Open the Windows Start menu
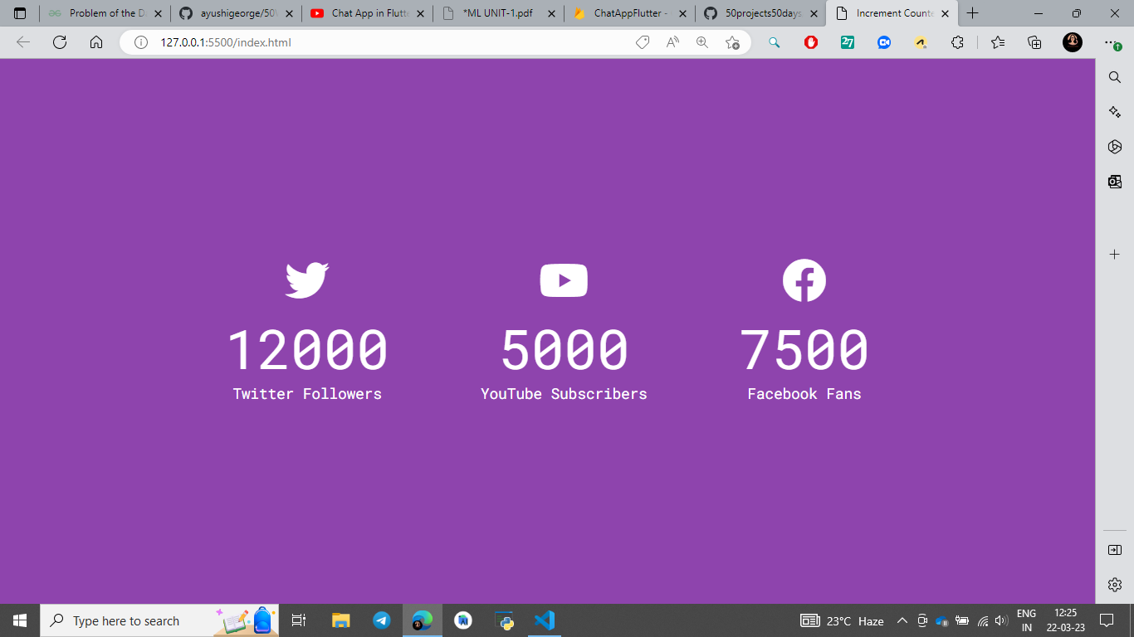1134x637 pixels. pos(20,620)
